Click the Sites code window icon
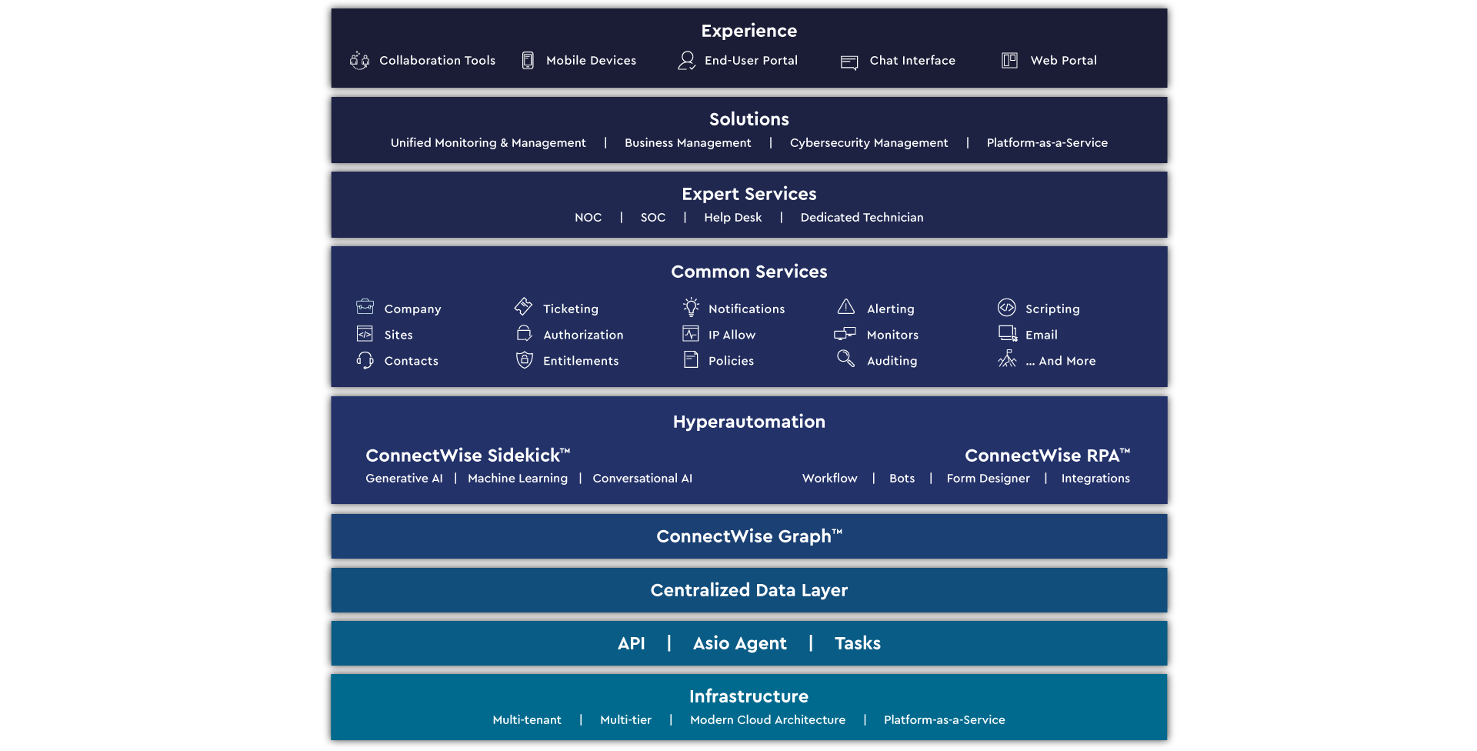 (365, 334)
